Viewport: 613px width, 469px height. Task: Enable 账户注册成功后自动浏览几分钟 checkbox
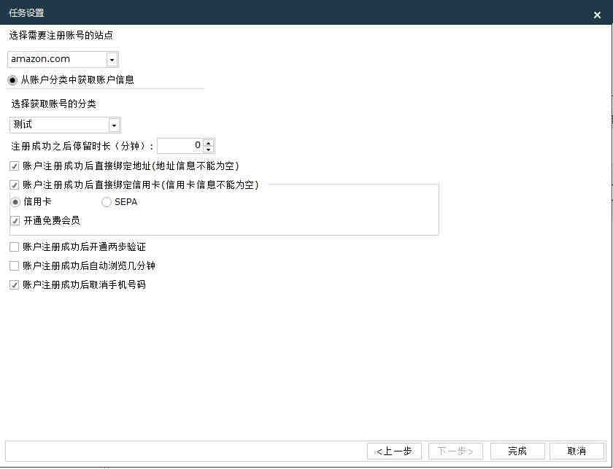point(14,266)
